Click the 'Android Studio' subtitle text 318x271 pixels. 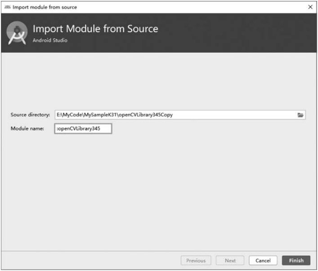coord(50,40)
